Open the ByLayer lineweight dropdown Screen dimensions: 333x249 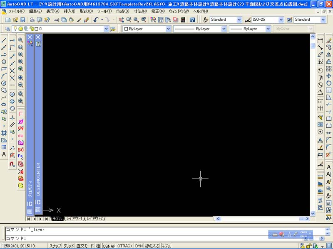pos(268,29)
